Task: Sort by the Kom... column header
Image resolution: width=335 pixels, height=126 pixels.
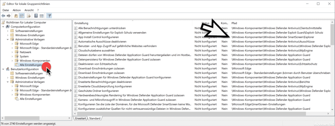Action: 225,23
